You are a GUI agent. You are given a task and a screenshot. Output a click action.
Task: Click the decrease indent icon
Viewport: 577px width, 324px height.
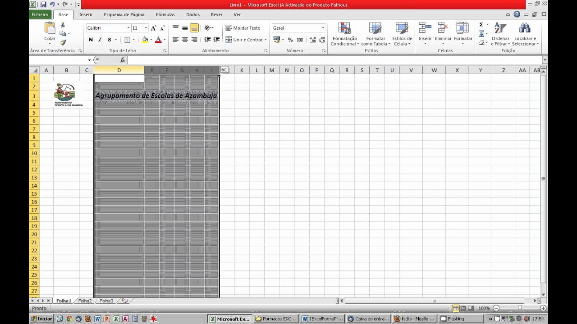pos(207,40)
